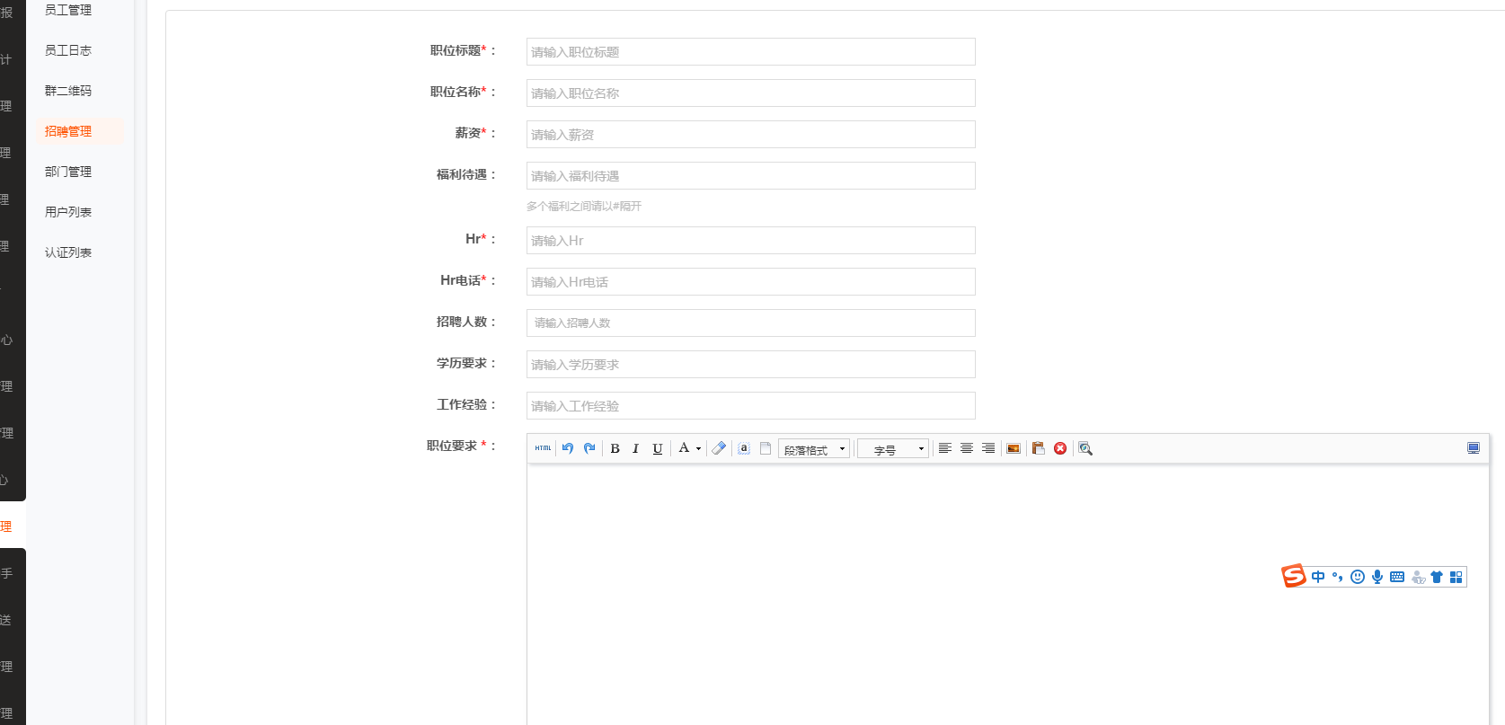Viewport: 1505px width, 725px height.
Task: Open 部门管理 in the sidebar
Action: (x=68, y=172)
